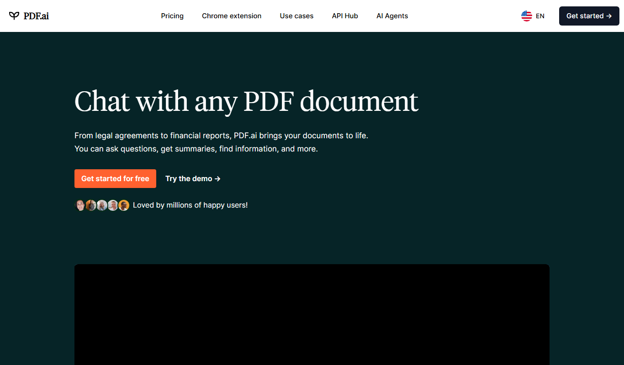Viewport: 624px width, 365px height.
Task: Open the Use cases menu
Action: point(296,16)
